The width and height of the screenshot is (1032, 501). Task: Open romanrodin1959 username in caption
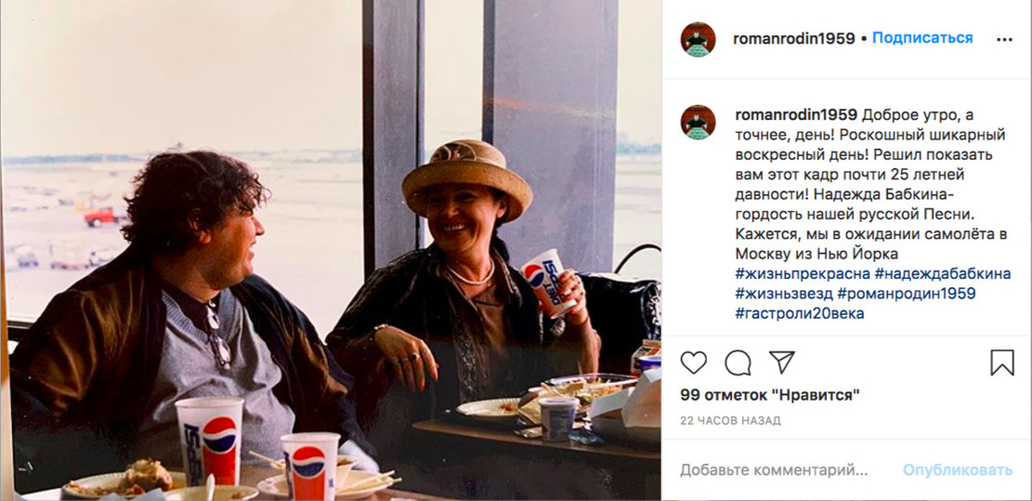(x=796, y=115)
